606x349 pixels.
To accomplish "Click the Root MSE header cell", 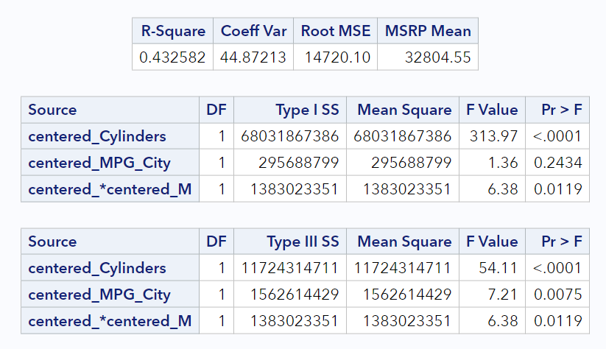I will (335, 32).
